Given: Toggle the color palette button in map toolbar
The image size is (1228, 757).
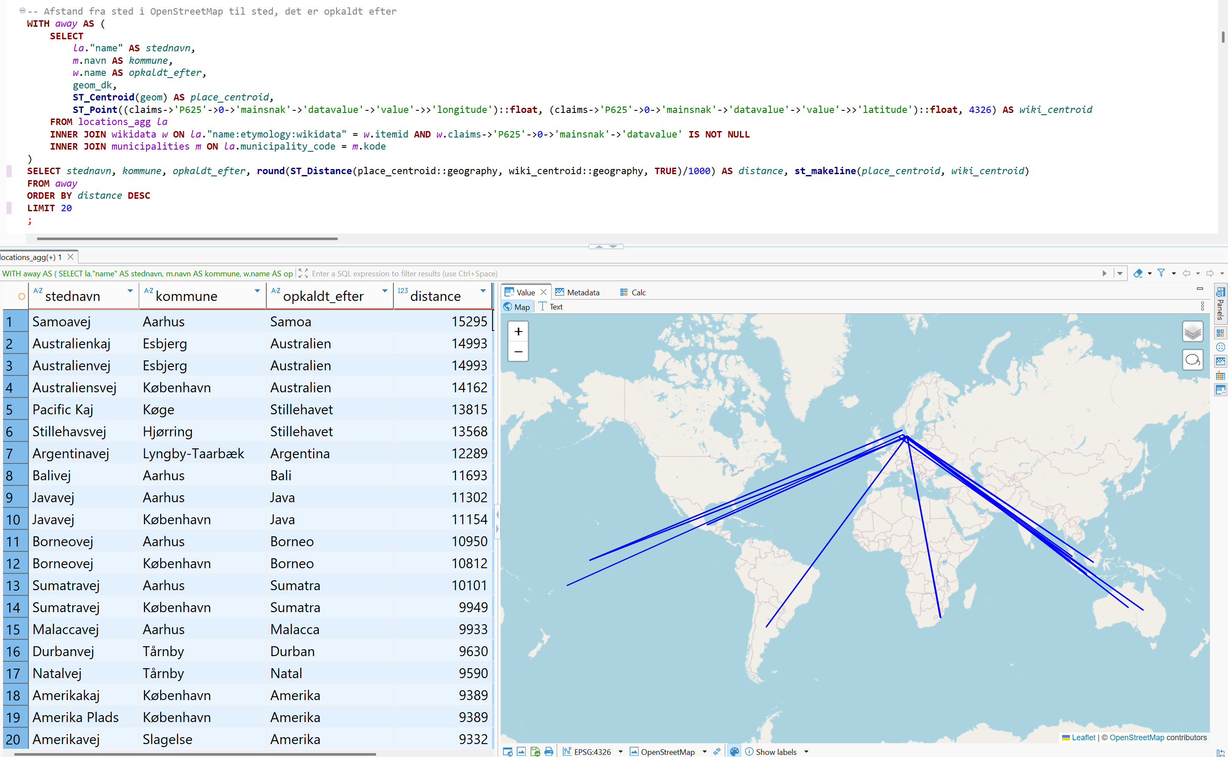Looking at the screenshot, I should [x=734, y=751].
